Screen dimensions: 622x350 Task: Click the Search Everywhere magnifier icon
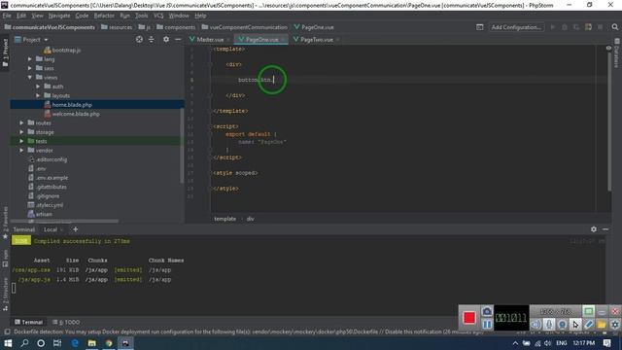[x=615, y=27]
